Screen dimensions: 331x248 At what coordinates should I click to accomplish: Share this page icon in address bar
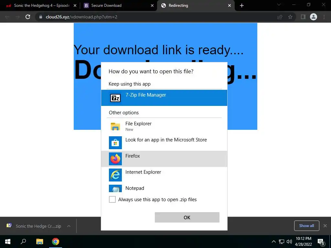tap(280, 17)
